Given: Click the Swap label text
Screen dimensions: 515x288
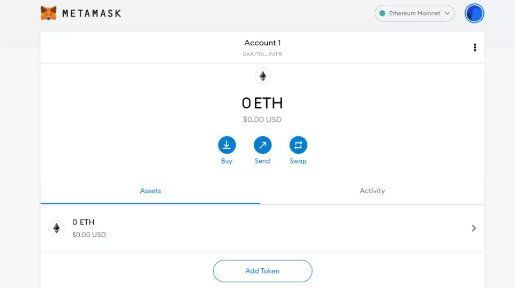Looking at the screenshot, I should (298, 161).
